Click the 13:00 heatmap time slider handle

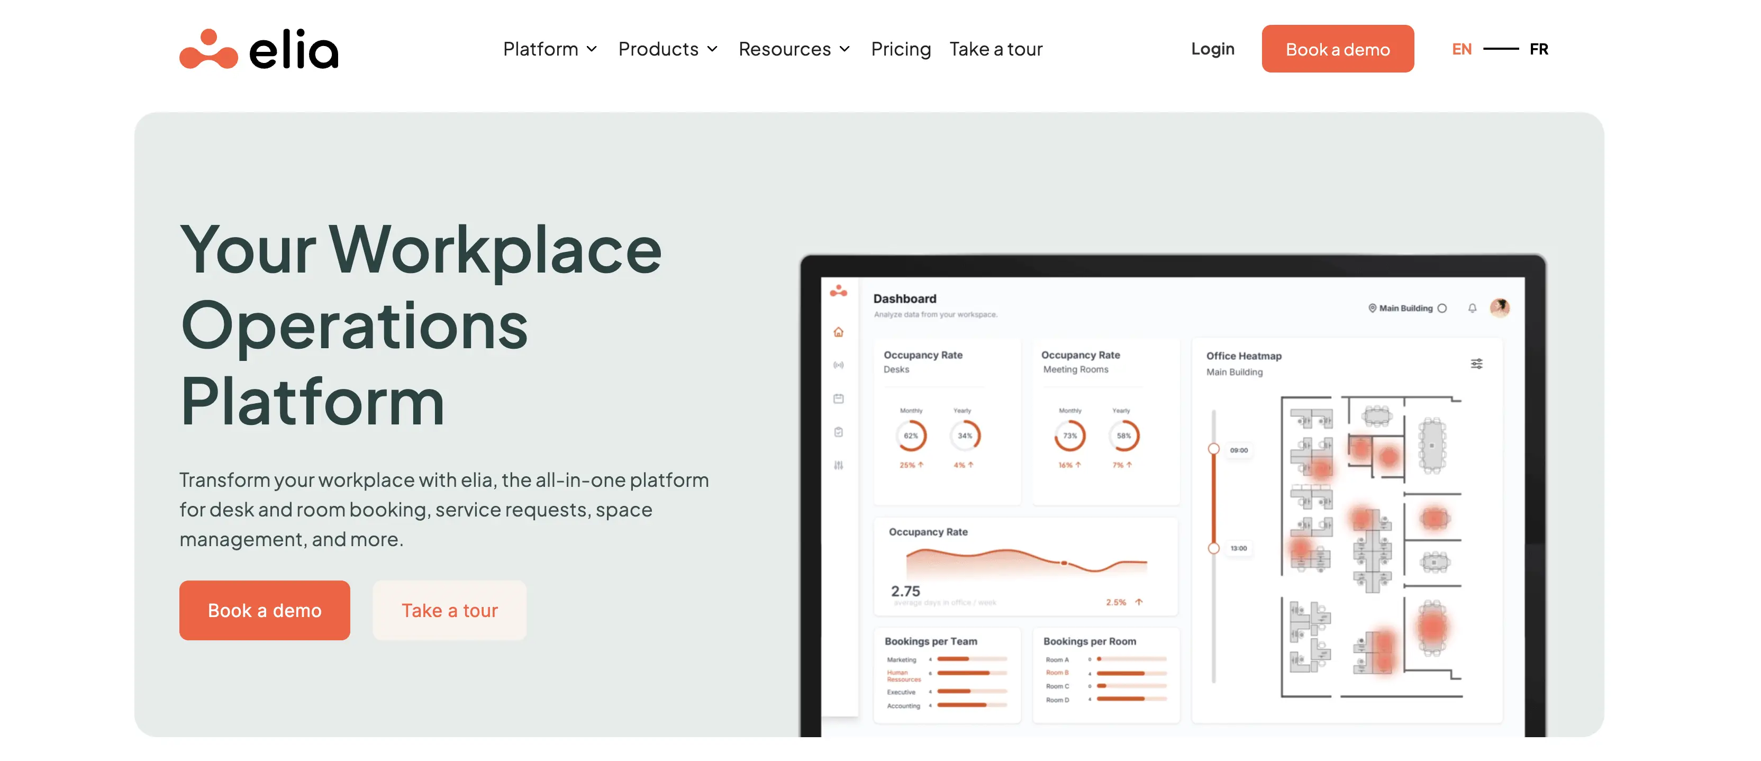click(1213, 548)
